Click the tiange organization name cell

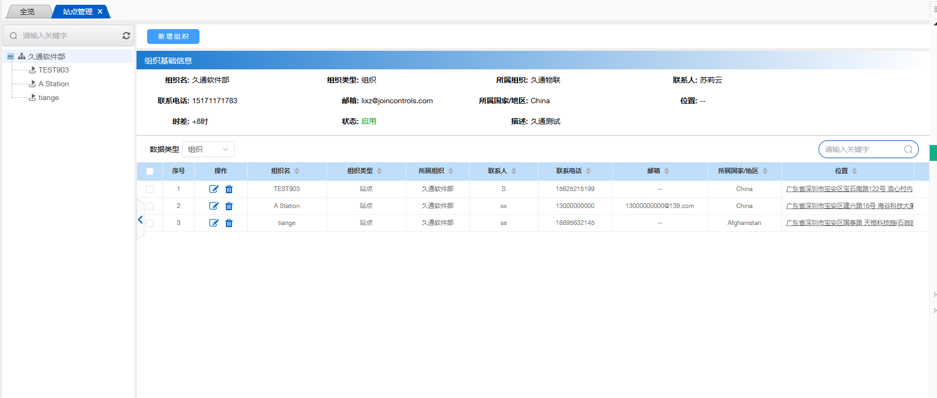pos(287,223)
